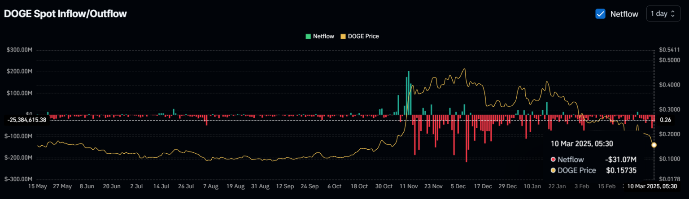Screen dimensions: 689x199
Task: Click the 19 Aug date label
Action: pyautogui.click(x=235, y=186)
